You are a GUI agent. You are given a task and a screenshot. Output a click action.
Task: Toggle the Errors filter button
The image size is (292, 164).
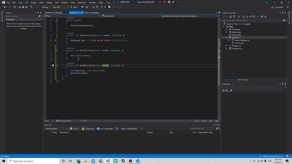(x=75, y=128)
